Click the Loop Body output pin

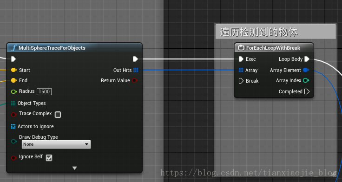tap(307, 59)
